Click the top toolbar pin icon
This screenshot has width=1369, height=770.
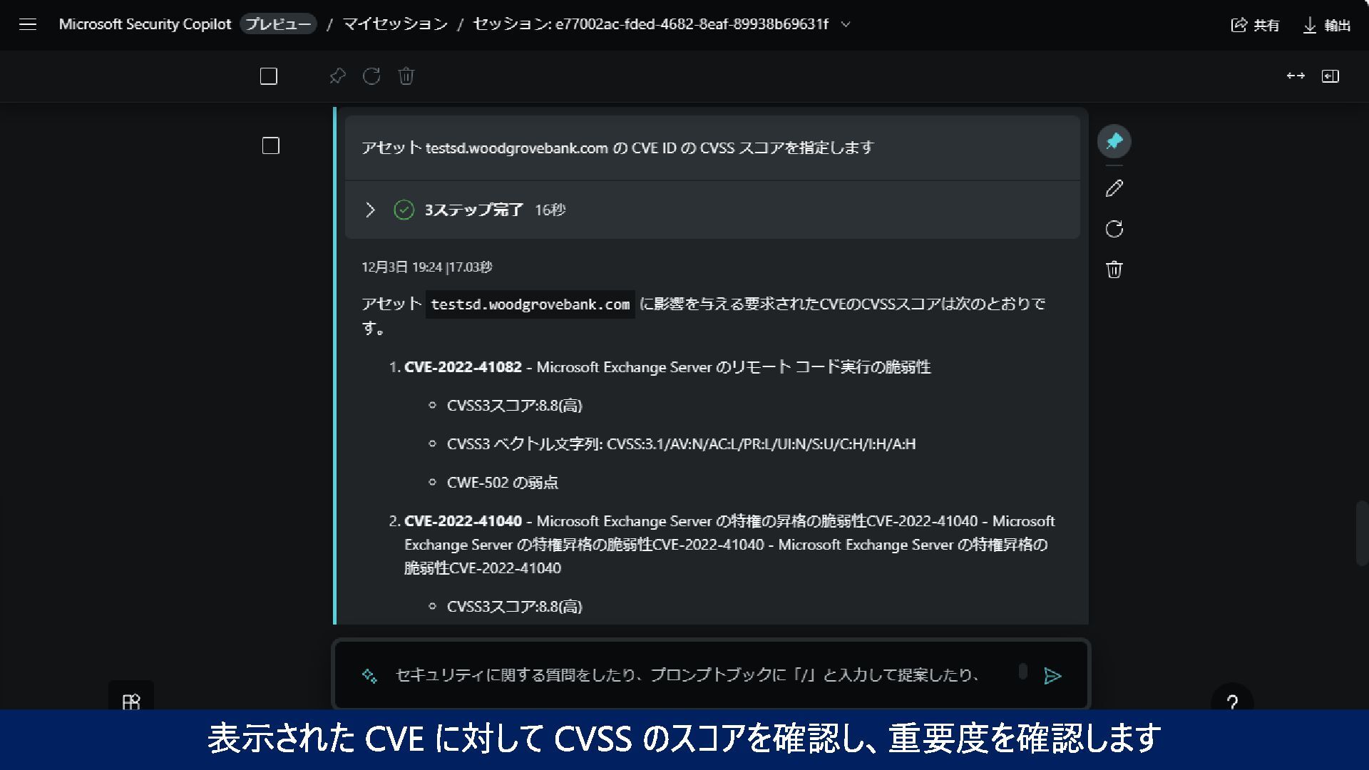pyautogui.click(x=337, y=76)
